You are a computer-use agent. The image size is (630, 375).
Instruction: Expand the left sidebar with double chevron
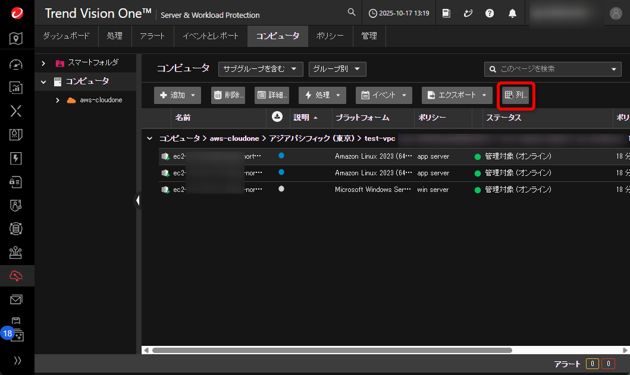pos(17,360)
